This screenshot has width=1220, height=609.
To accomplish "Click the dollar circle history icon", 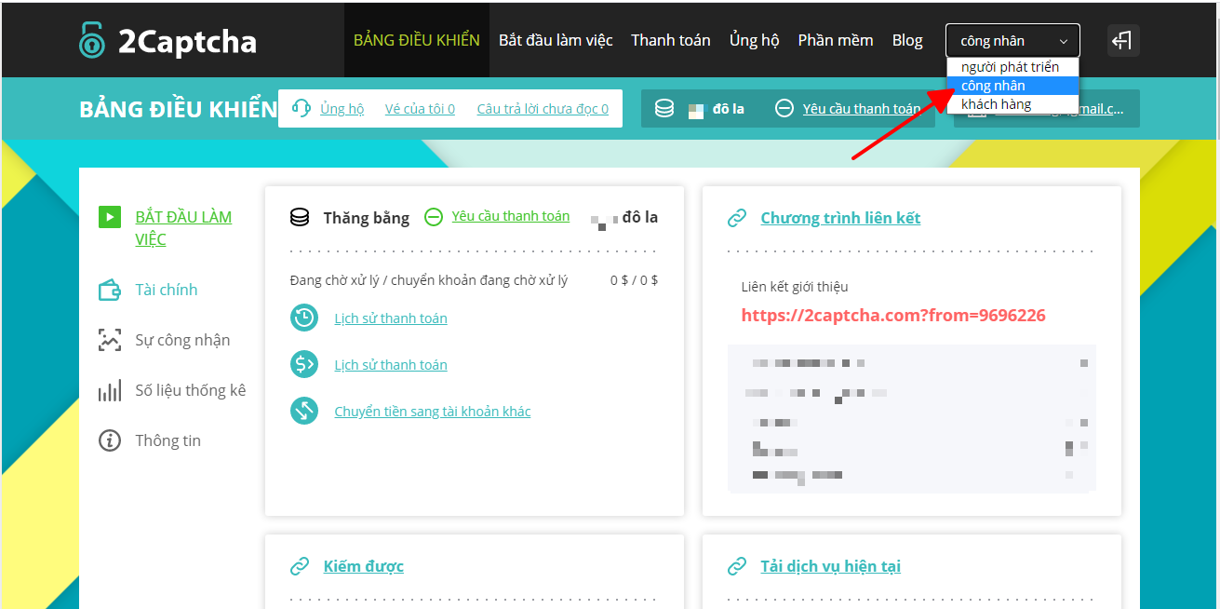I will click(x=304, y=364).
